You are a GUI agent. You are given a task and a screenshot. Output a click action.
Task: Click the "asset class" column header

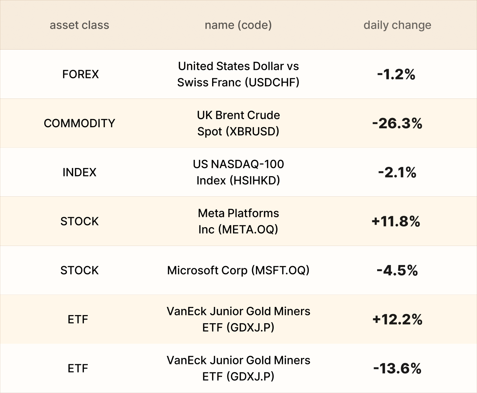point(79,25)
